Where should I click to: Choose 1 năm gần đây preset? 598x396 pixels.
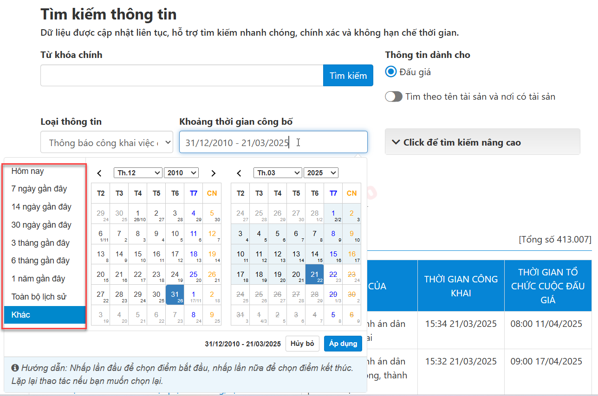coord(45,279)
